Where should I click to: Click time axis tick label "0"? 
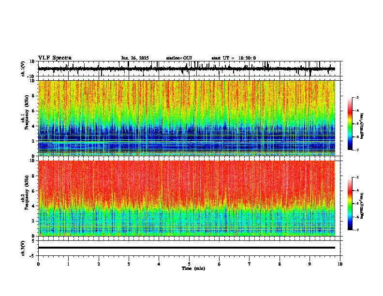point(38,264)
